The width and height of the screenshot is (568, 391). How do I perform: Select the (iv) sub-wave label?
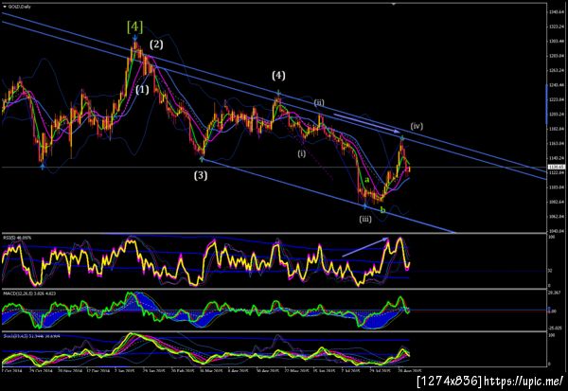(417, 126)
